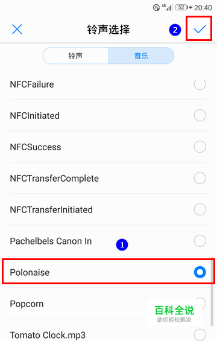Select the NFCSuccess radio button
This screenshot has height=341, width=217.
200,147
